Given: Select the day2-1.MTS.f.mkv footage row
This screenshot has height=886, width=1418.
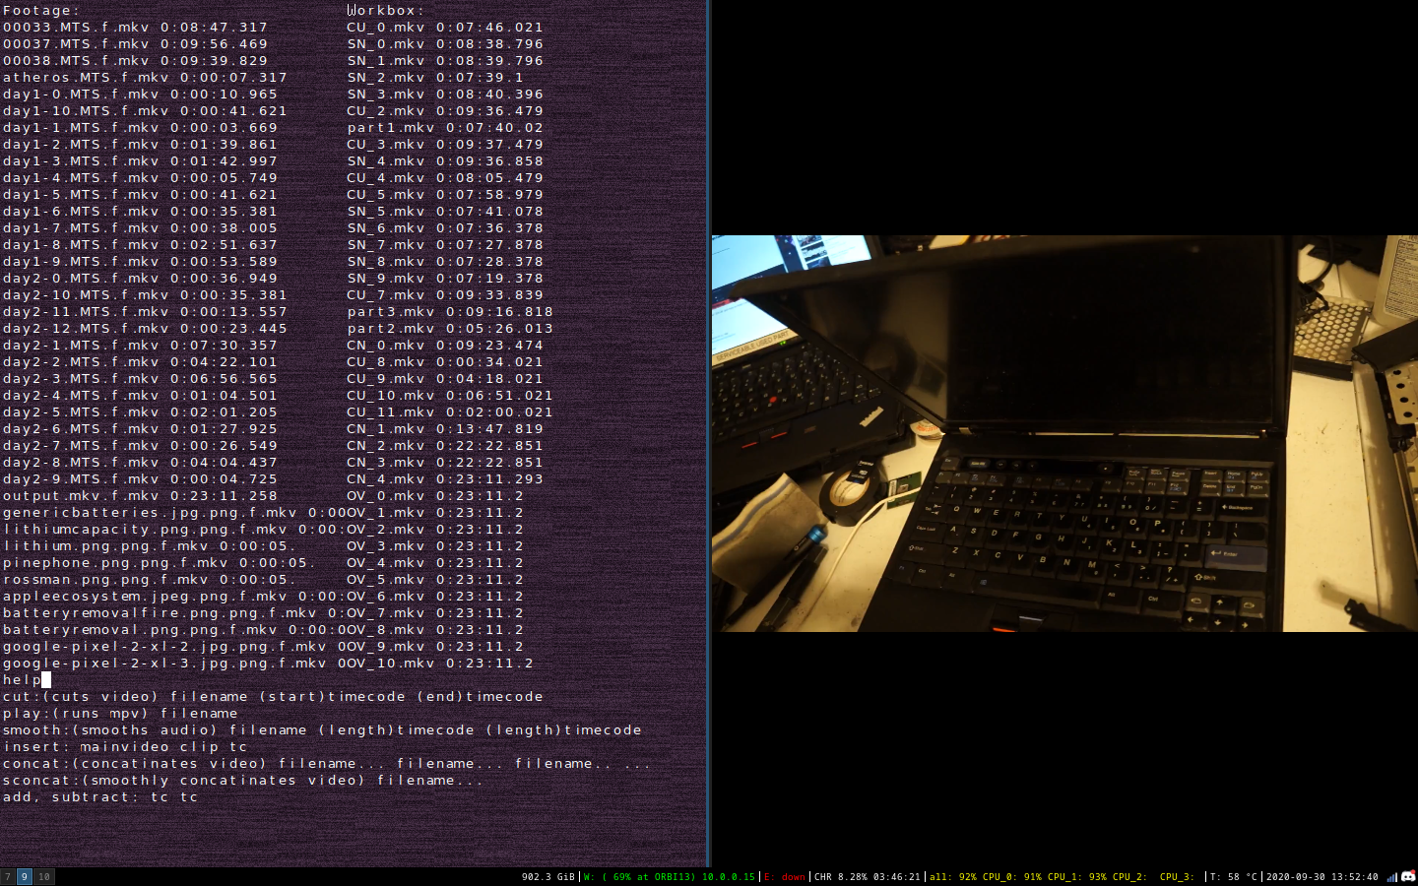Looking at the screenshot, I should point(140,346).
